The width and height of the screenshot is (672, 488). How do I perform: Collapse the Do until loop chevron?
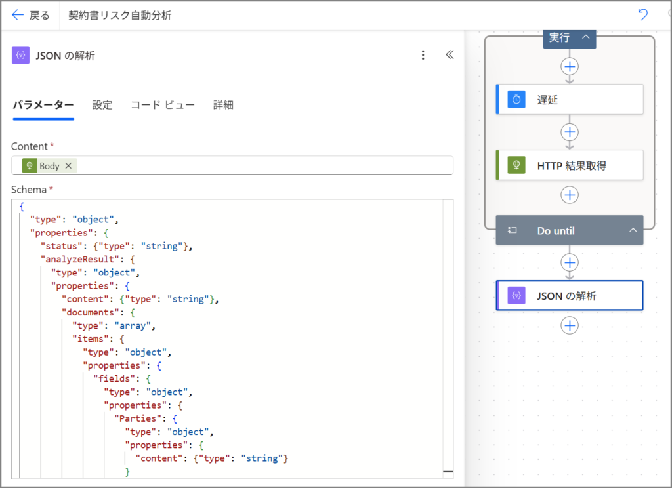coord(633,230)
